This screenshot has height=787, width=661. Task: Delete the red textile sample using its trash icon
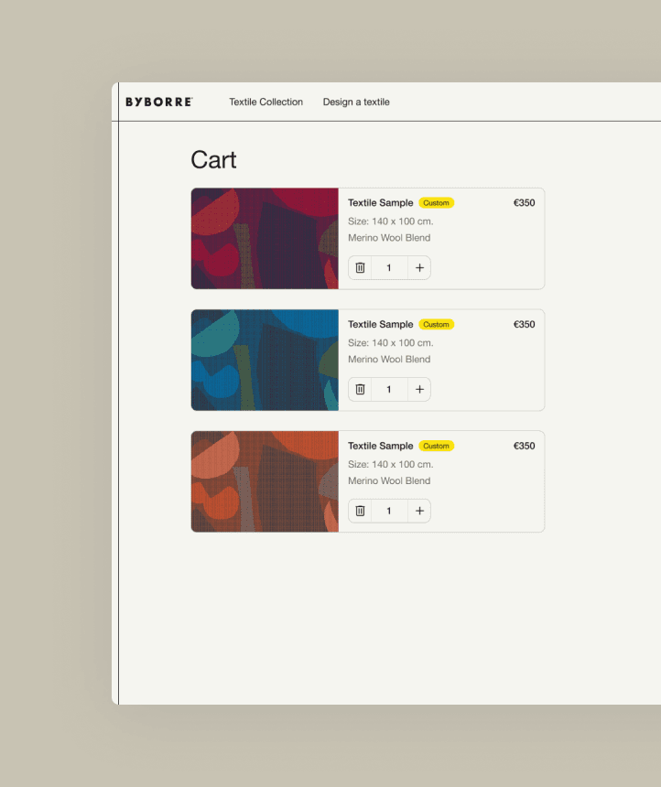360,267
